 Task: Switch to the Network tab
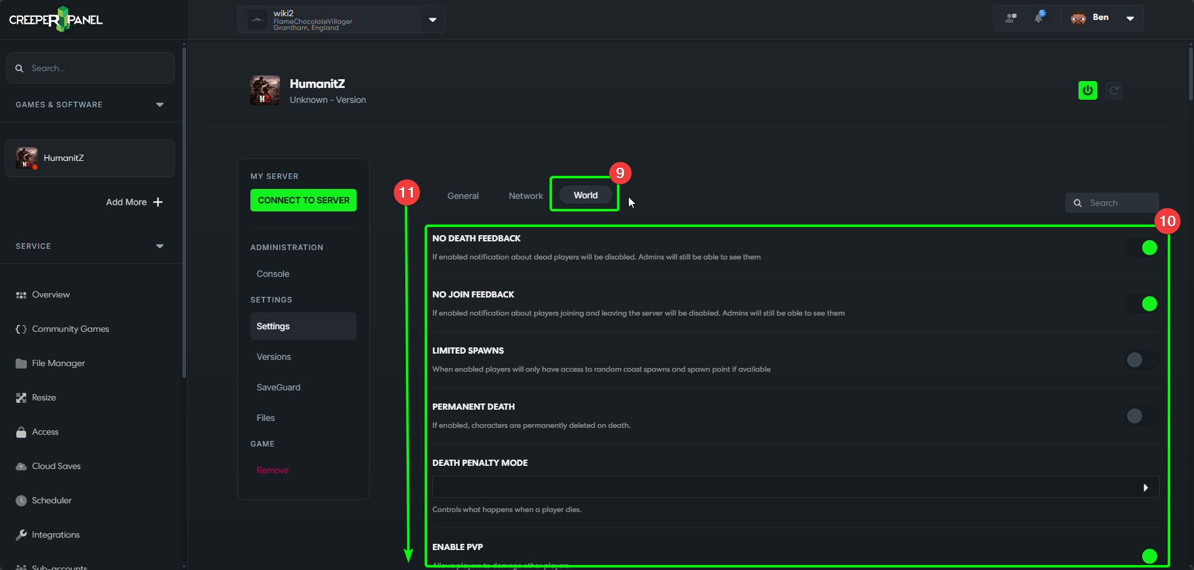pyautogui.click(x=525, y=195)
